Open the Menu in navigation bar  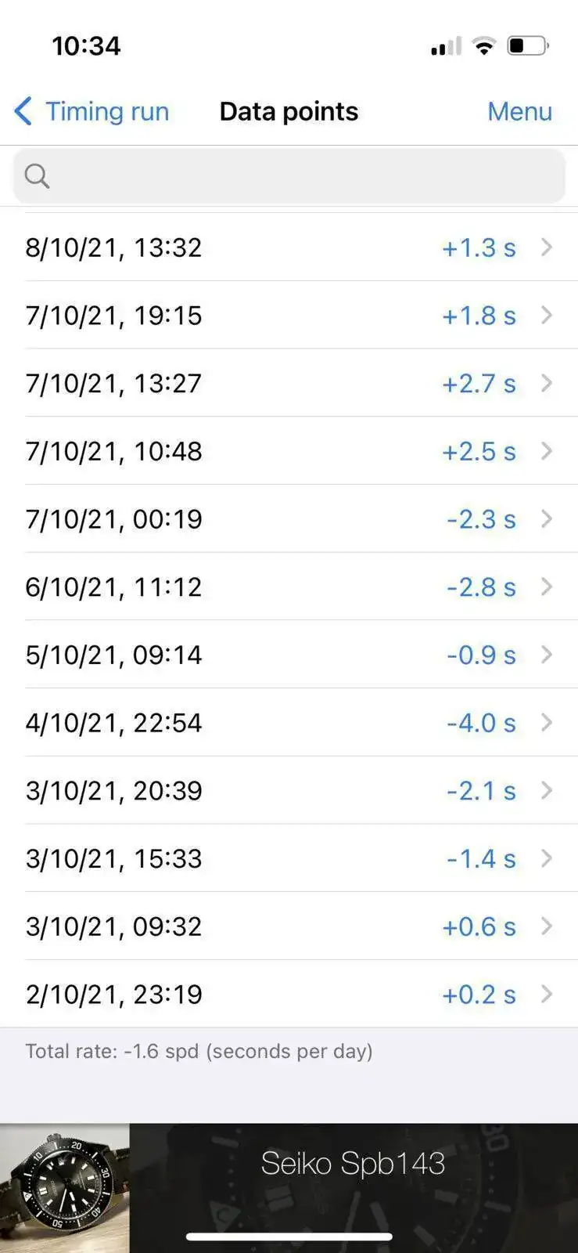(519, 111)
